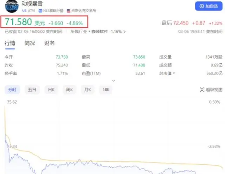Image resolution: width=225 pixels, height=174 pixels.
Task: Expand 所属行业 dropdown triangle
Action: point(89,31)
